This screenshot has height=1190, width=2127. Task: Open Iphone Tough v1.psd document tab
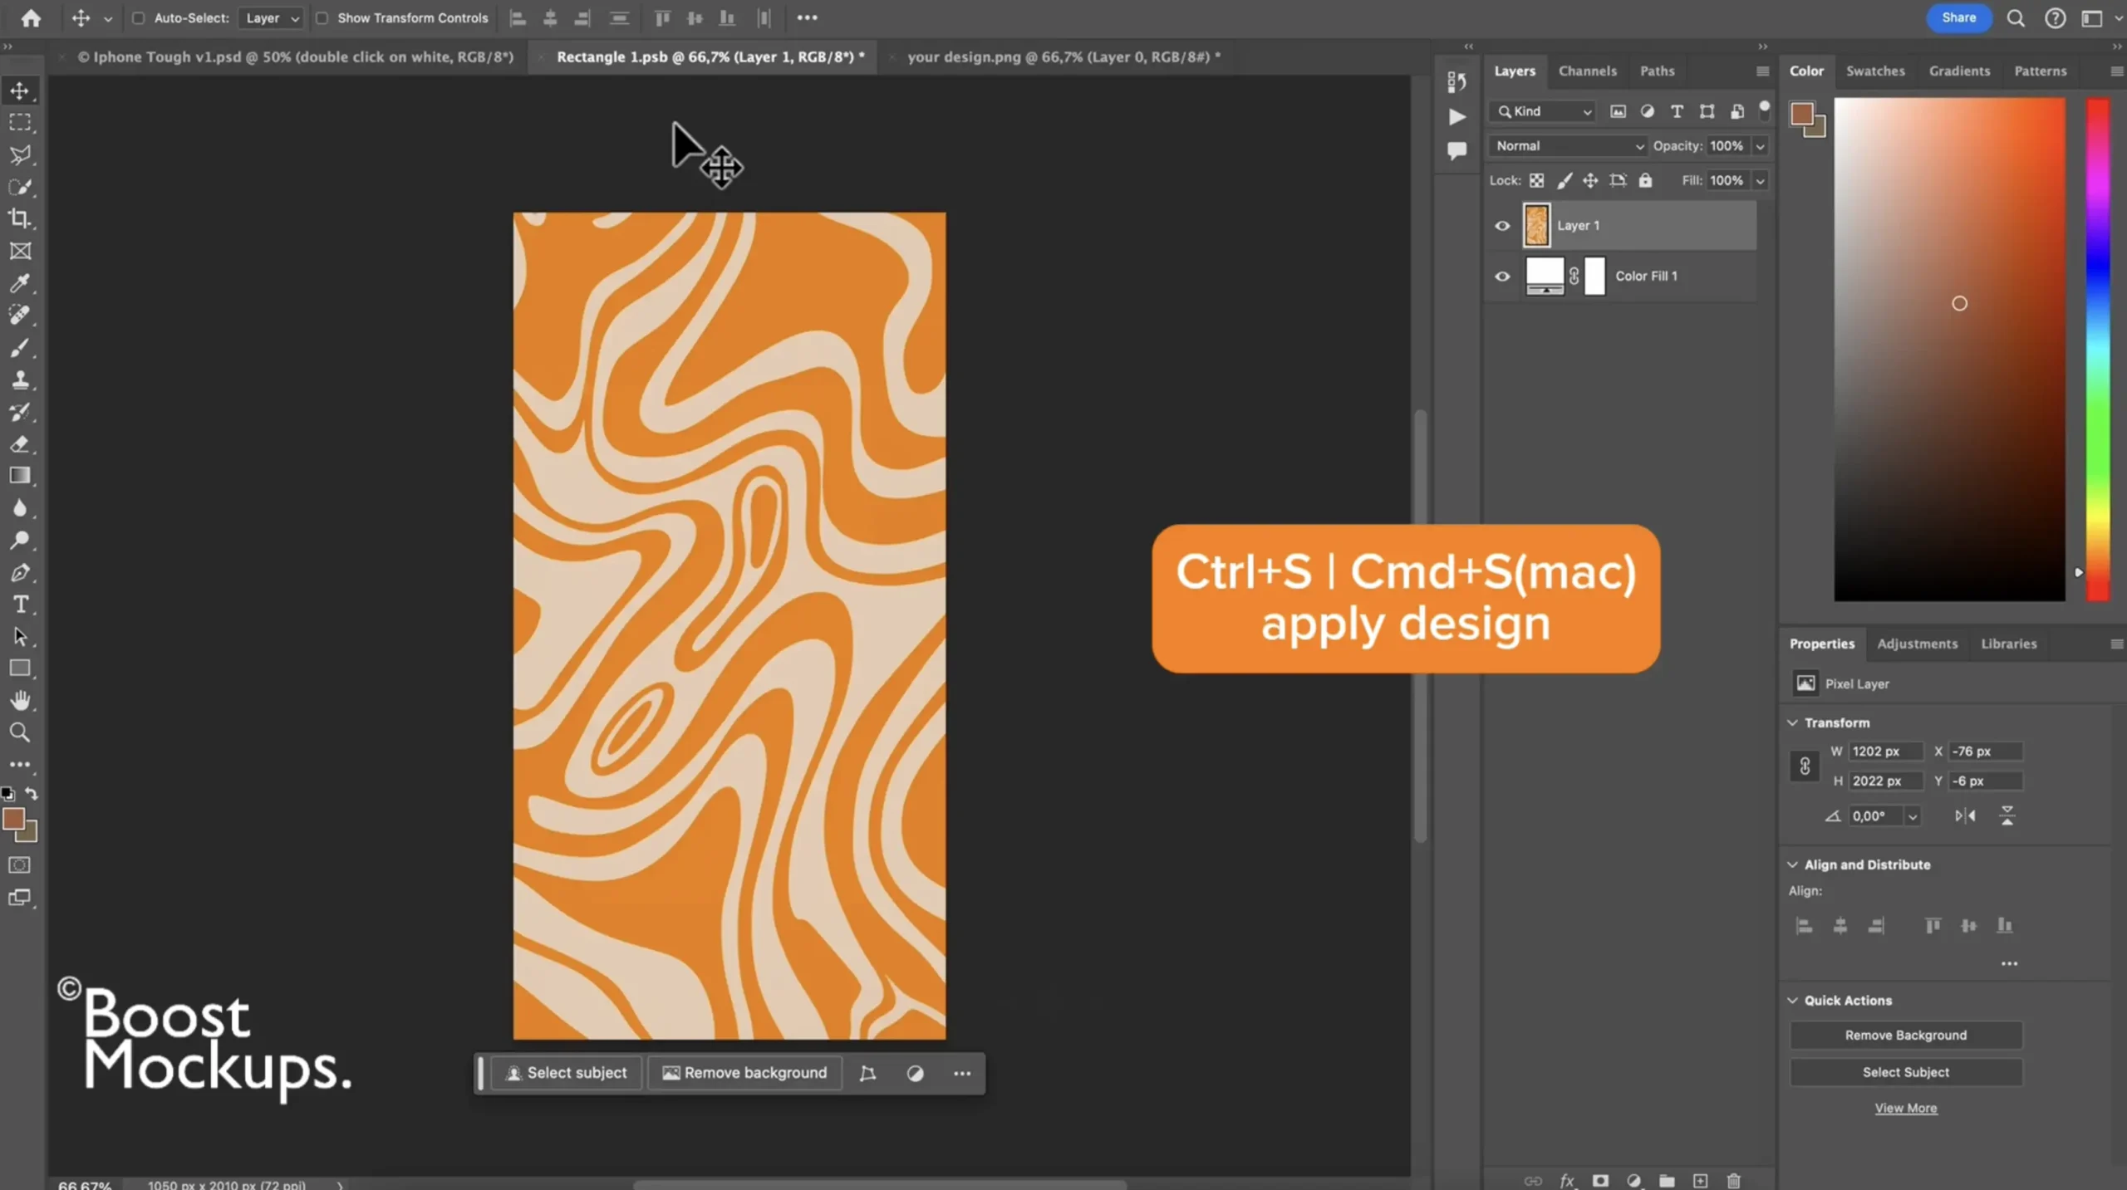tap(295, 56)
